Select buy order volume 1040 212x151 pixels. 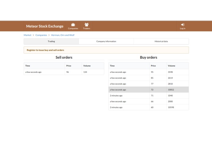[178, 95]
